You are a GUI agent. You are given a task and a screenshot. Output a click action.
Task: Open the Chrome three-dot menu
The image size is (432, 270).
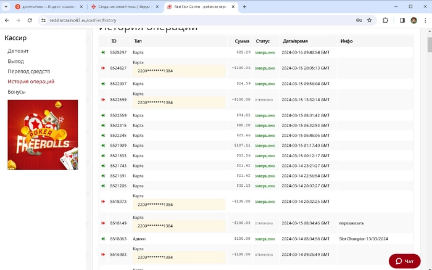coord(425,20)
